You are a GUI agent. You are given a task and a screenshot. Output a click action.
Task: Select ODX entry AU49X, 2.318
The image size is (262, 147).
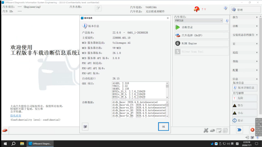coord(121,83)
